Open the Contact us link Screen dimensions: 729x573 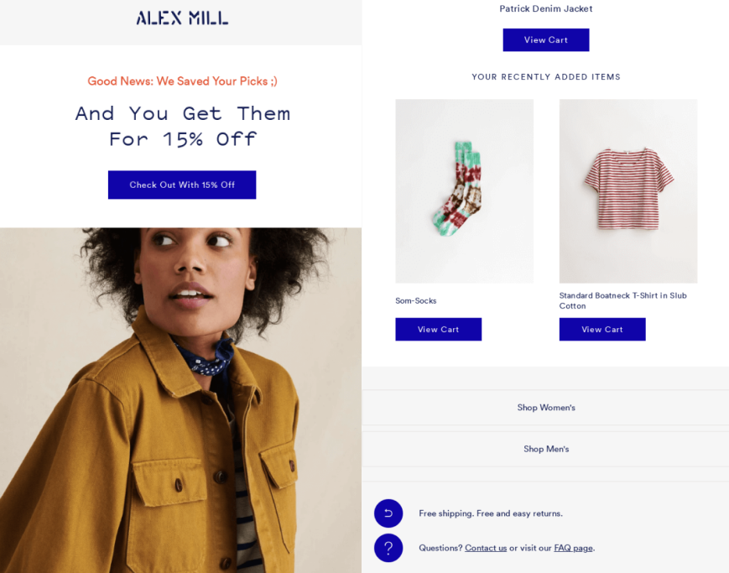(x=485, y=547)
